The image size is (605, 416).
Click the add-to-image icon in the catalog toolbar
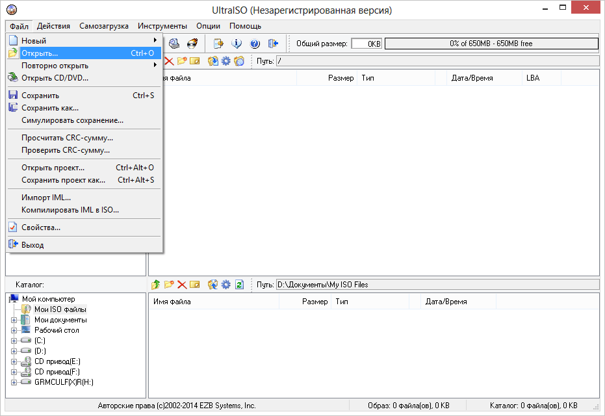tap(212, 285)
